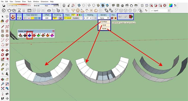Select the Circle tool

coord(3,36)
